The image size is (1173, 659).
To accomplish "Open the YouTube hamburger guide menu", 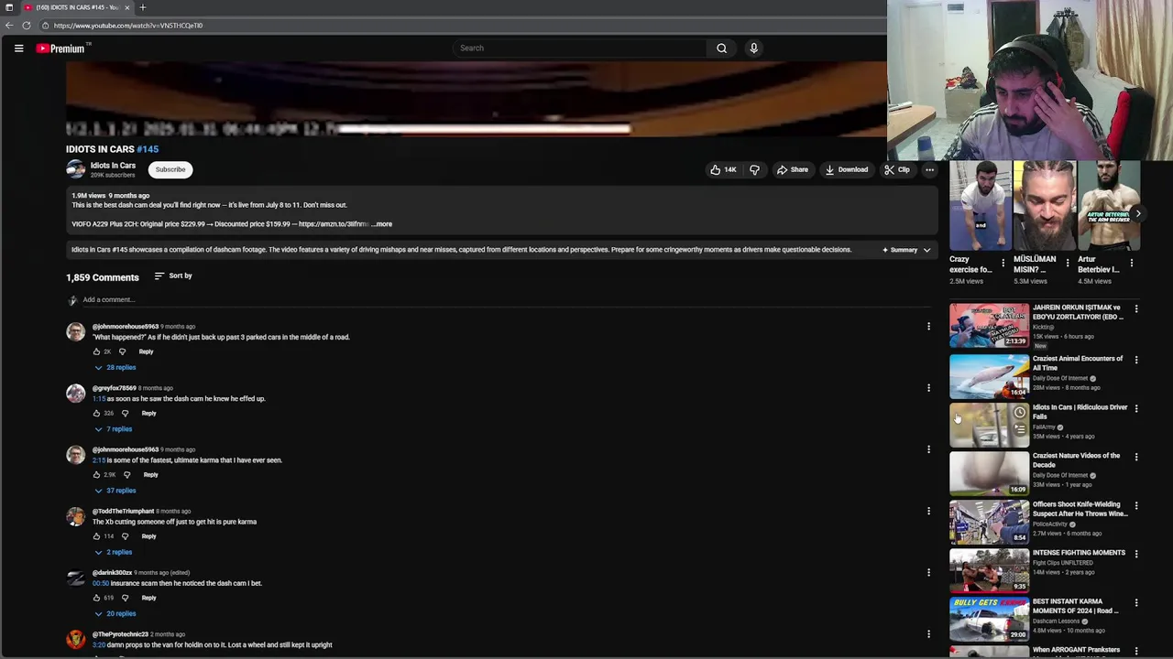I will 18,48.
